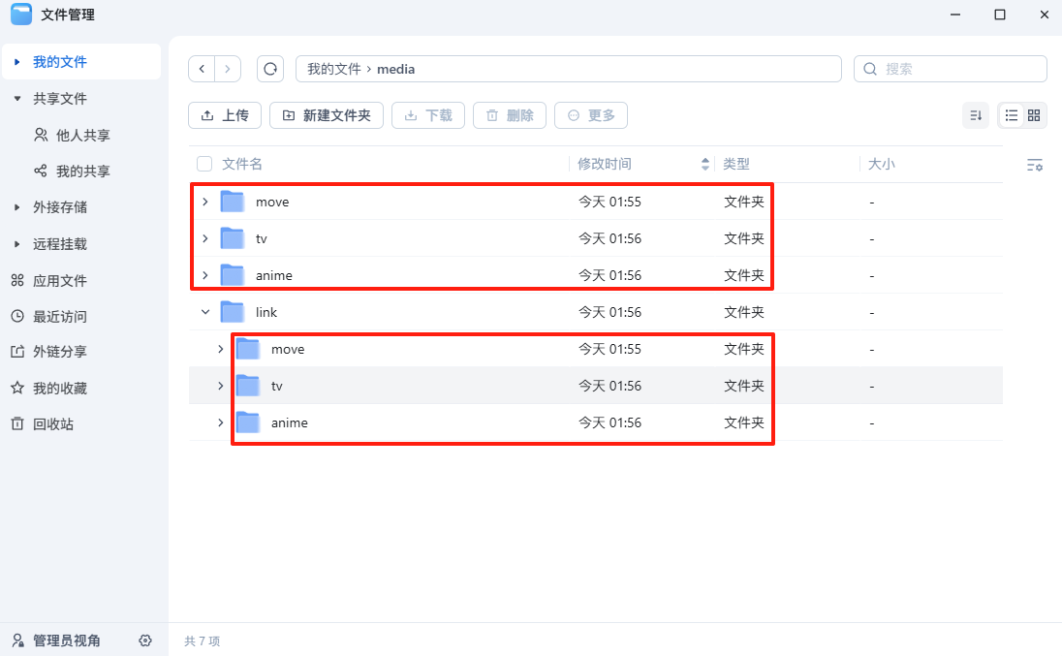This screenshot has height=656, width=1062.
Task: Click the 上传 (upload) button
Action: click(224, 114)
